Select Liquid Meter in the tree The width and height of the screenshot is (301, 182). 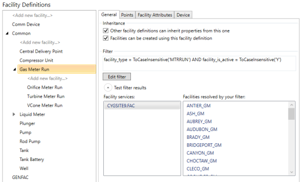click(32, 114)
